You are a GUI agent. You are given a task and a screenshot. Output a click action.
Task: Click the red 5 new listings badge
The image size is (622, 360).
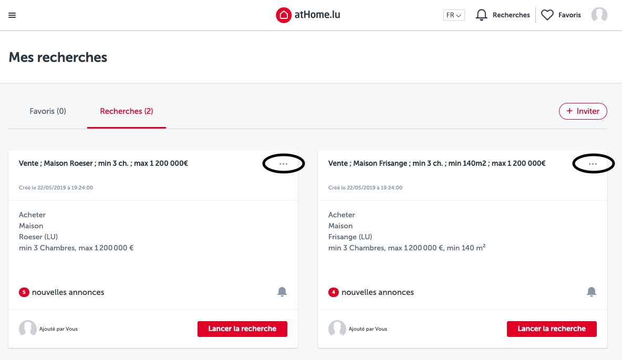(x=24, y=292)
